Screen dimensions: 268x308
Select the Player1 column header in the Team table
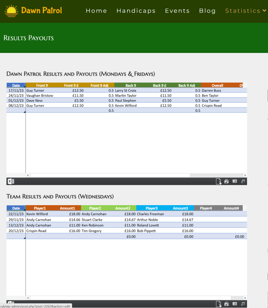tap(40, 208)
